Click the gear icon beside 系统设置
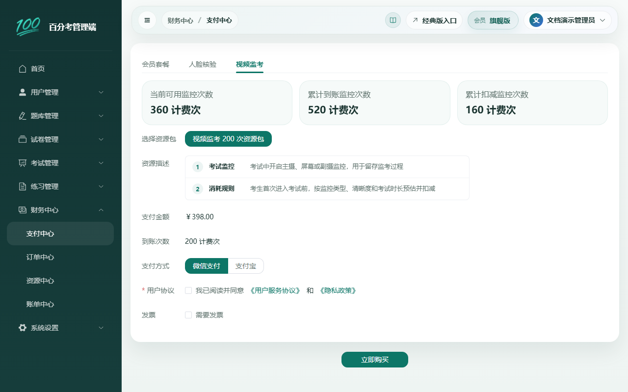The width and height of the screenshot is (628, 392). point(23,328)
